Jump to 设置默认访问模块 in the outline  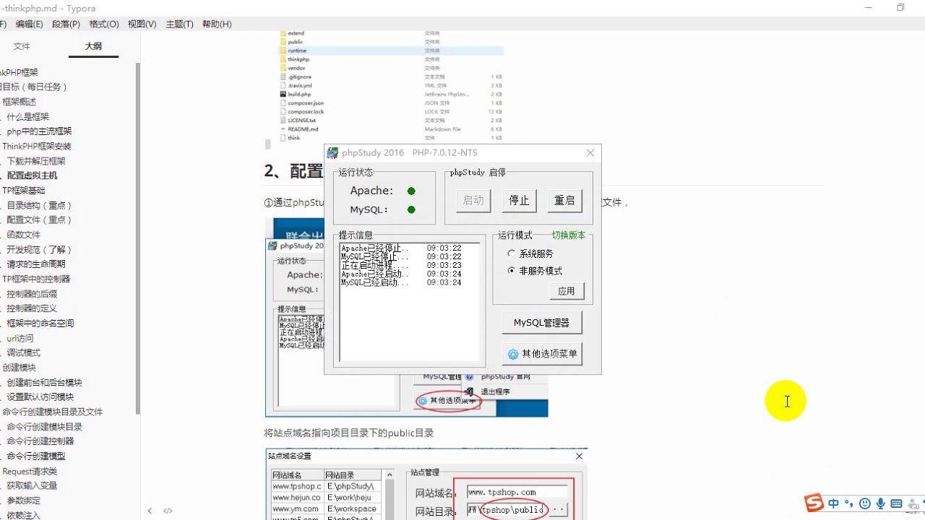[40, 396]
